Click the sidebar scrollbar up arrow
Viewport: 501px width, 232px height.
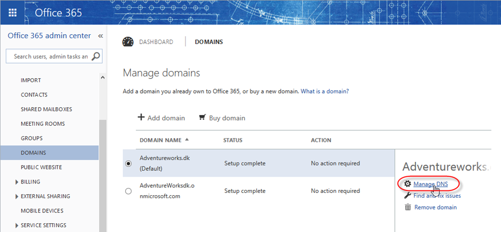tap(103, 77)
